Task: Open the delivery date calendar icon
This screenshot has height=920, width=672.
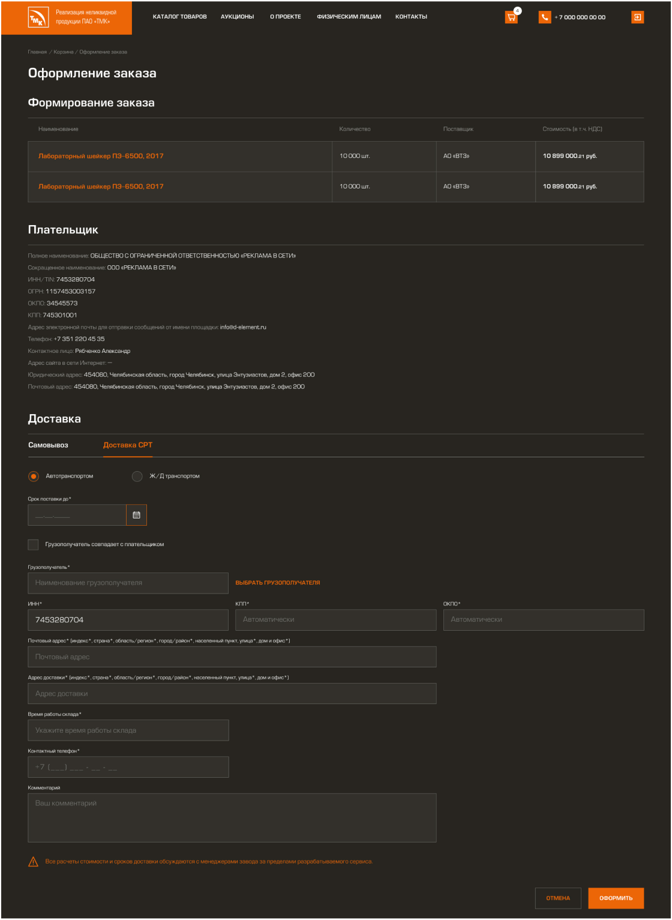Action: coord(136,515)
